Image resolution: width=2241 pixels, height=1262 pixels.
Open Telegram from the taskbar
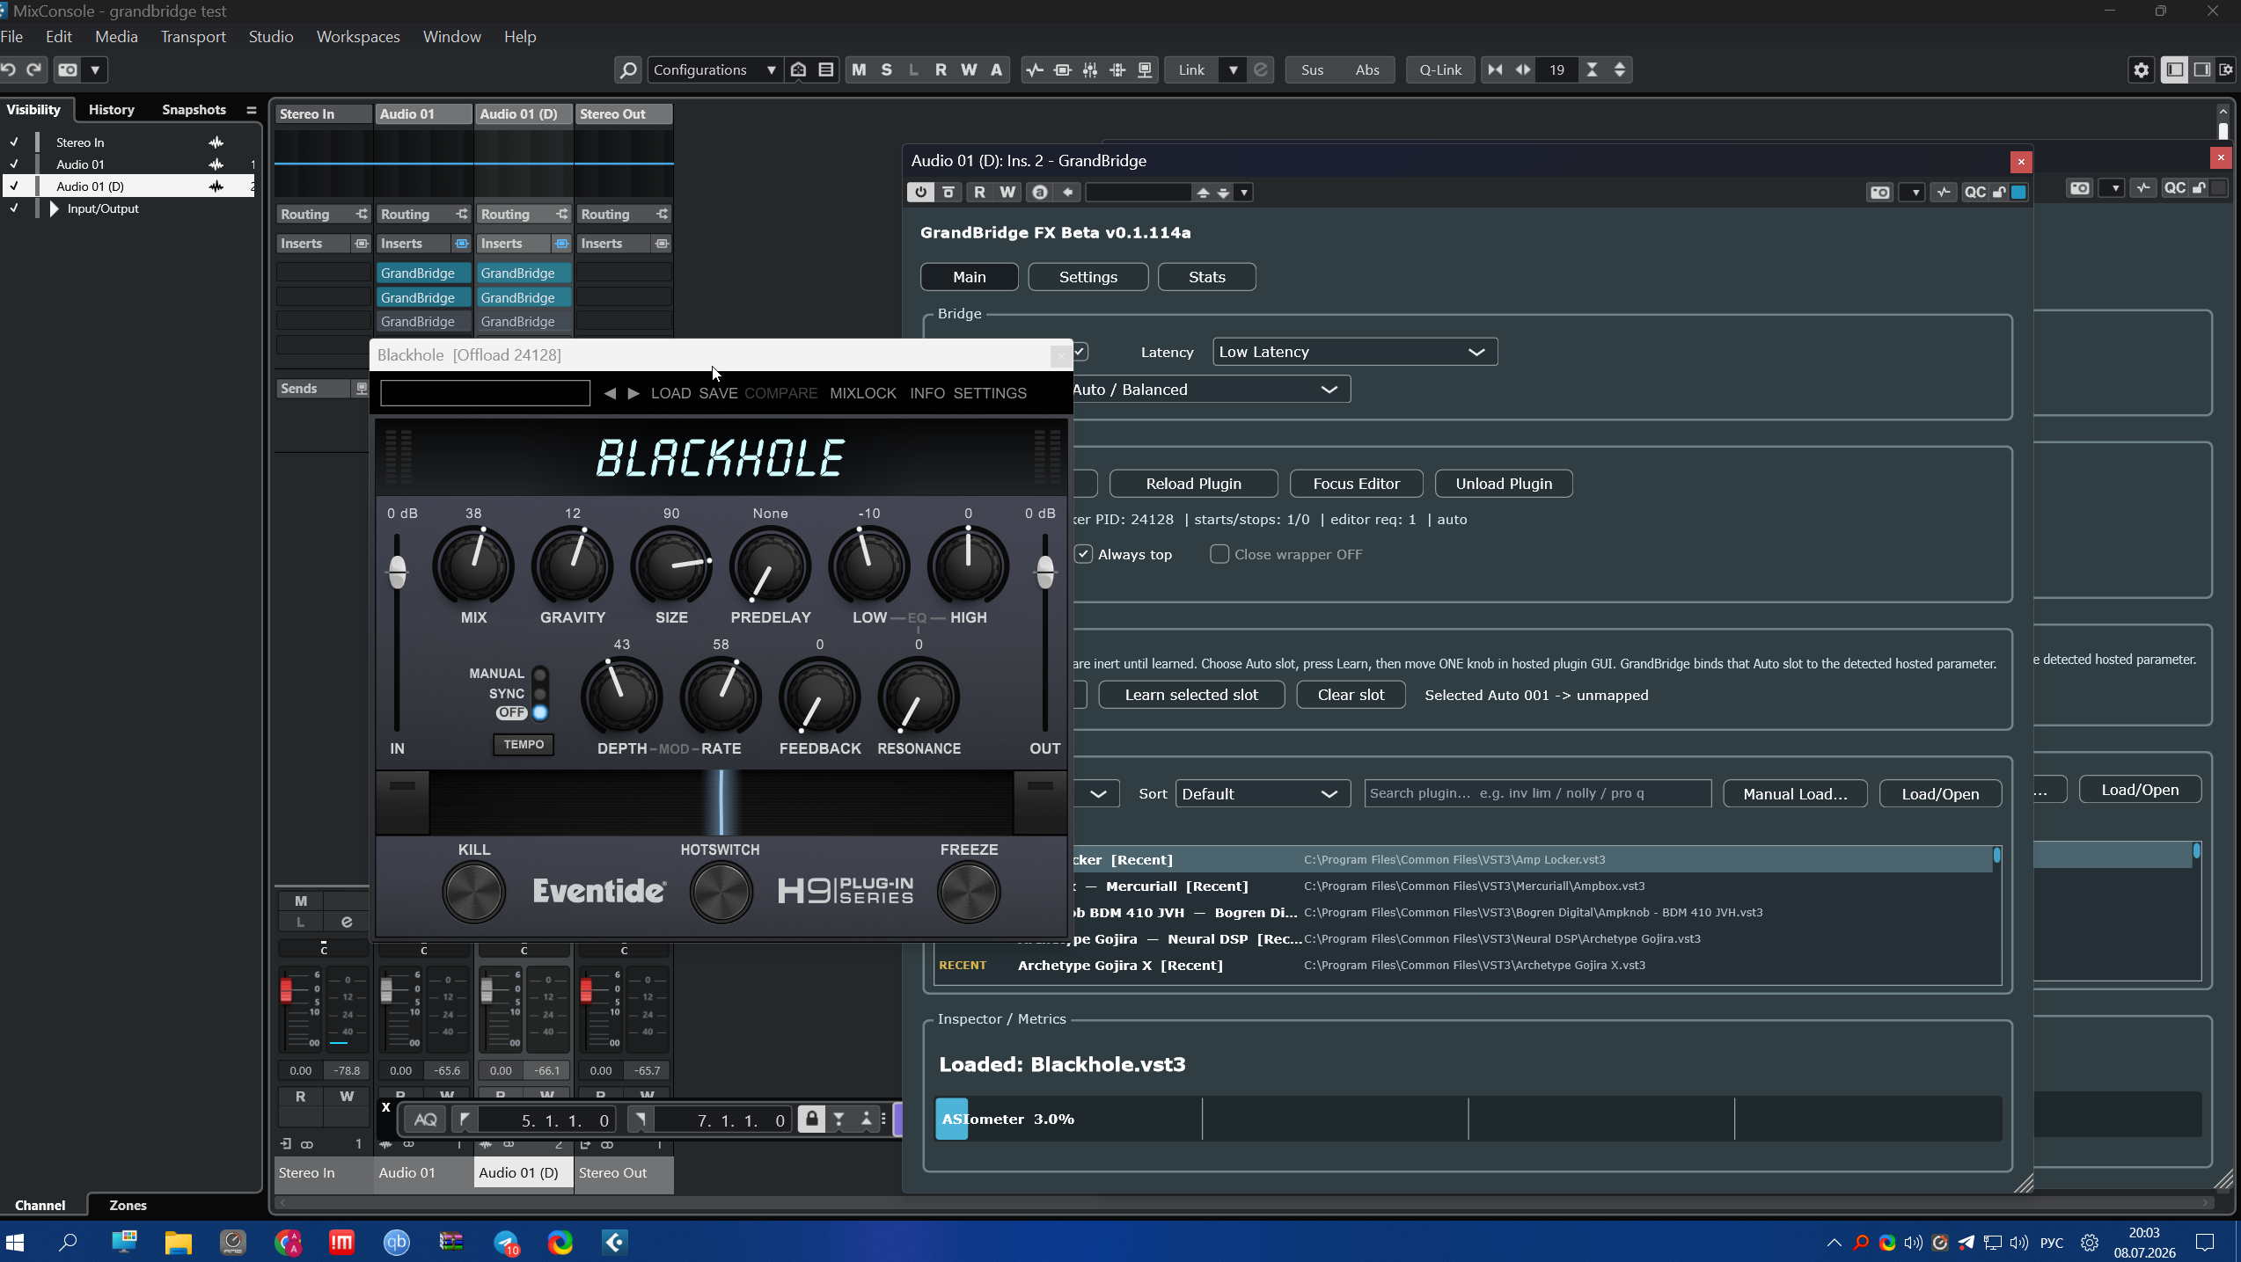tap(507, 1242)
